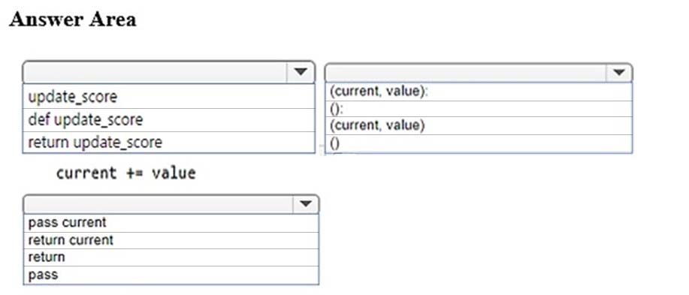The image size is (689, 295).
Task: Expand the parameters dropdown arrow
Action: tap(618, 73)
